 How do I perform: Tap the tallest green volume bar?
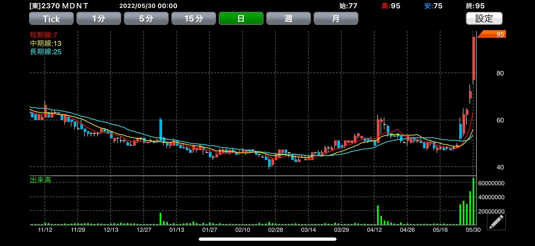(x=473, y=201)
